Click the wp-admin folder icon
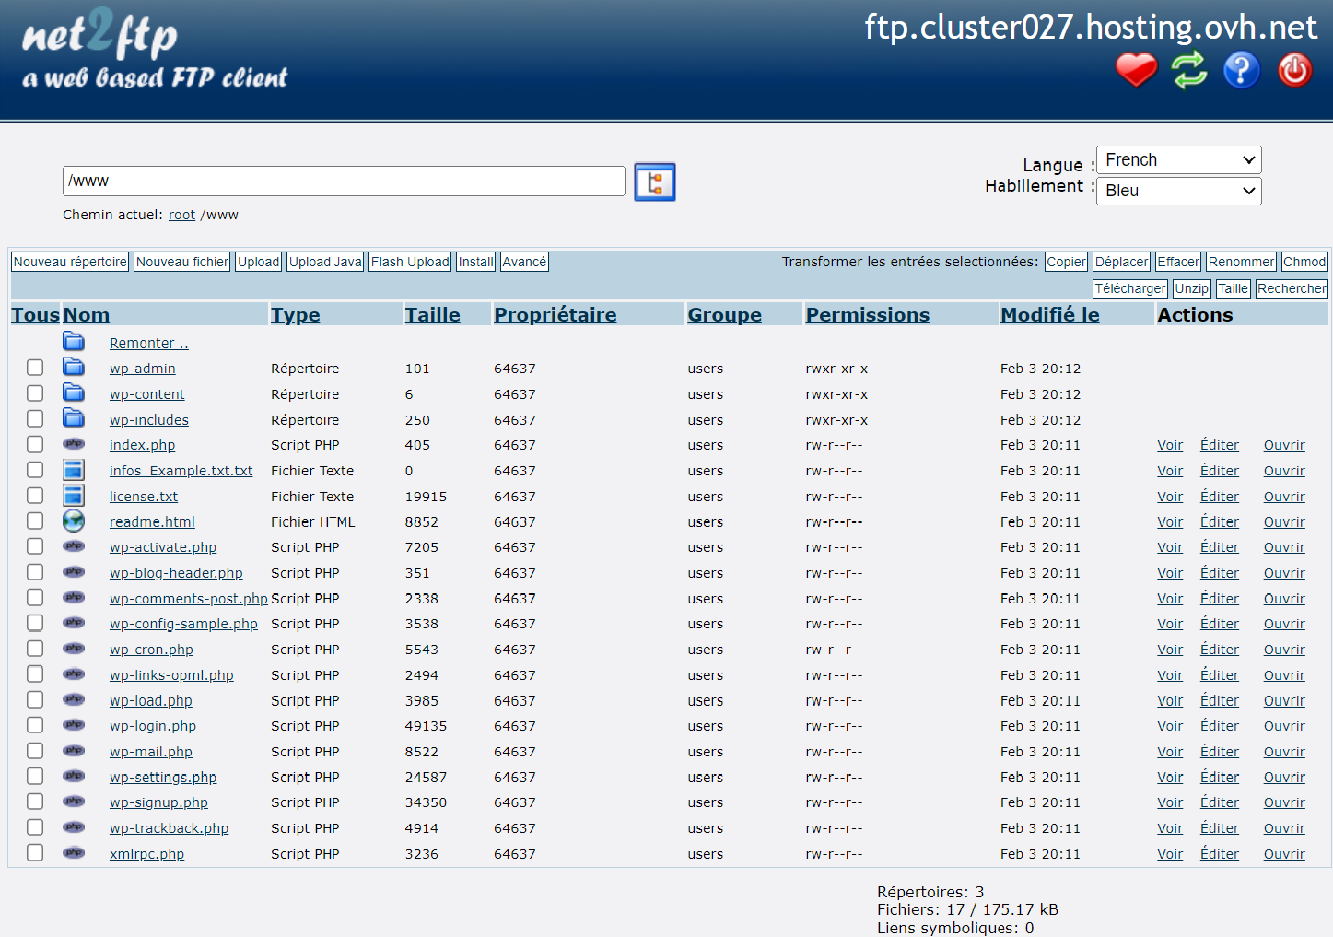 74,368
